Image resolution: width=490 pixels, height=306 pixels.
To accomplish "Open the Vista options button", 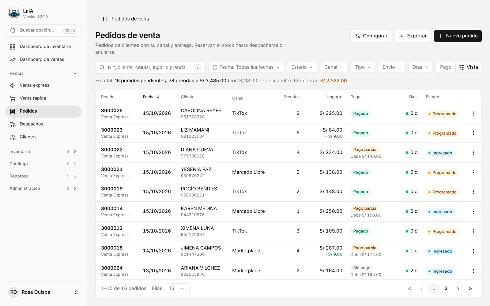I will click(469, 67).
